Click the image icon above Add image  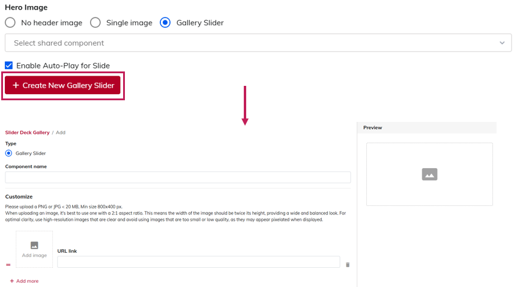click(34, 245)
